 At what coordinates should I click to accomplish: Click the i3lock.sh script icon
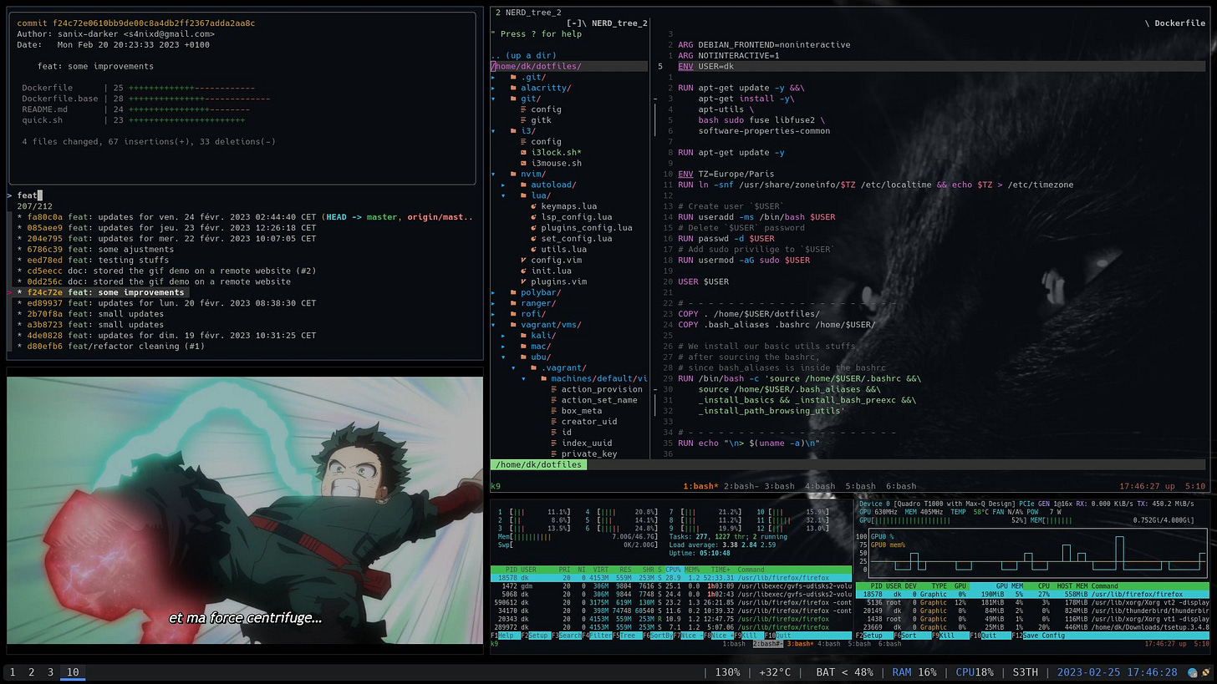click(524, 153)
